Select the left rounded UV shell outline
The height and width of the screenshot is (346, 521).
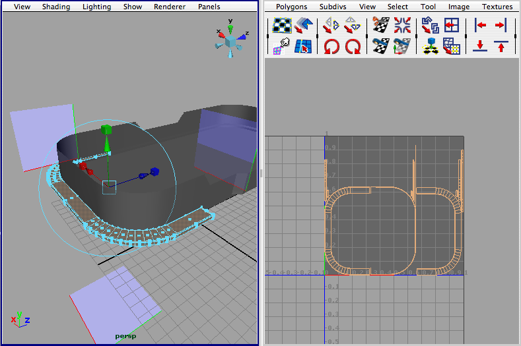click(370, 231)
